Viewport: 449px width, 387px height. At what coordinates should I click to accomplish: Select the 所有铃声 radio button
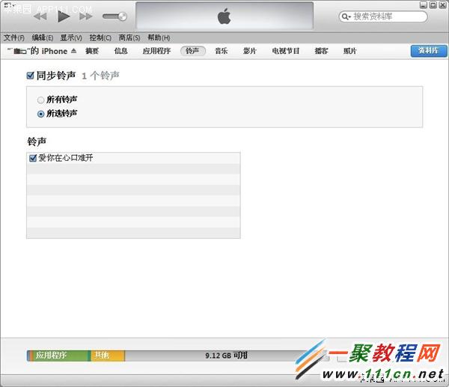tap(40, 100)
